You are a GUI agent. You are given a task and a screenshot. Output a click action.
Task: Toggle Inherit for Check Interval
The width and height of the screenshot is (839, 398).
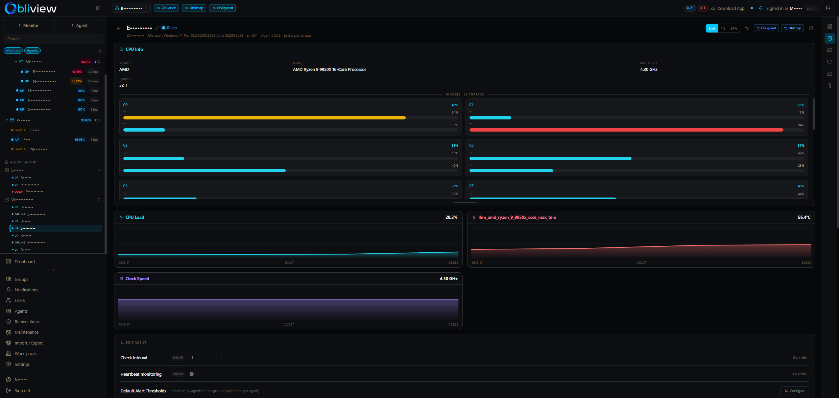178,358
